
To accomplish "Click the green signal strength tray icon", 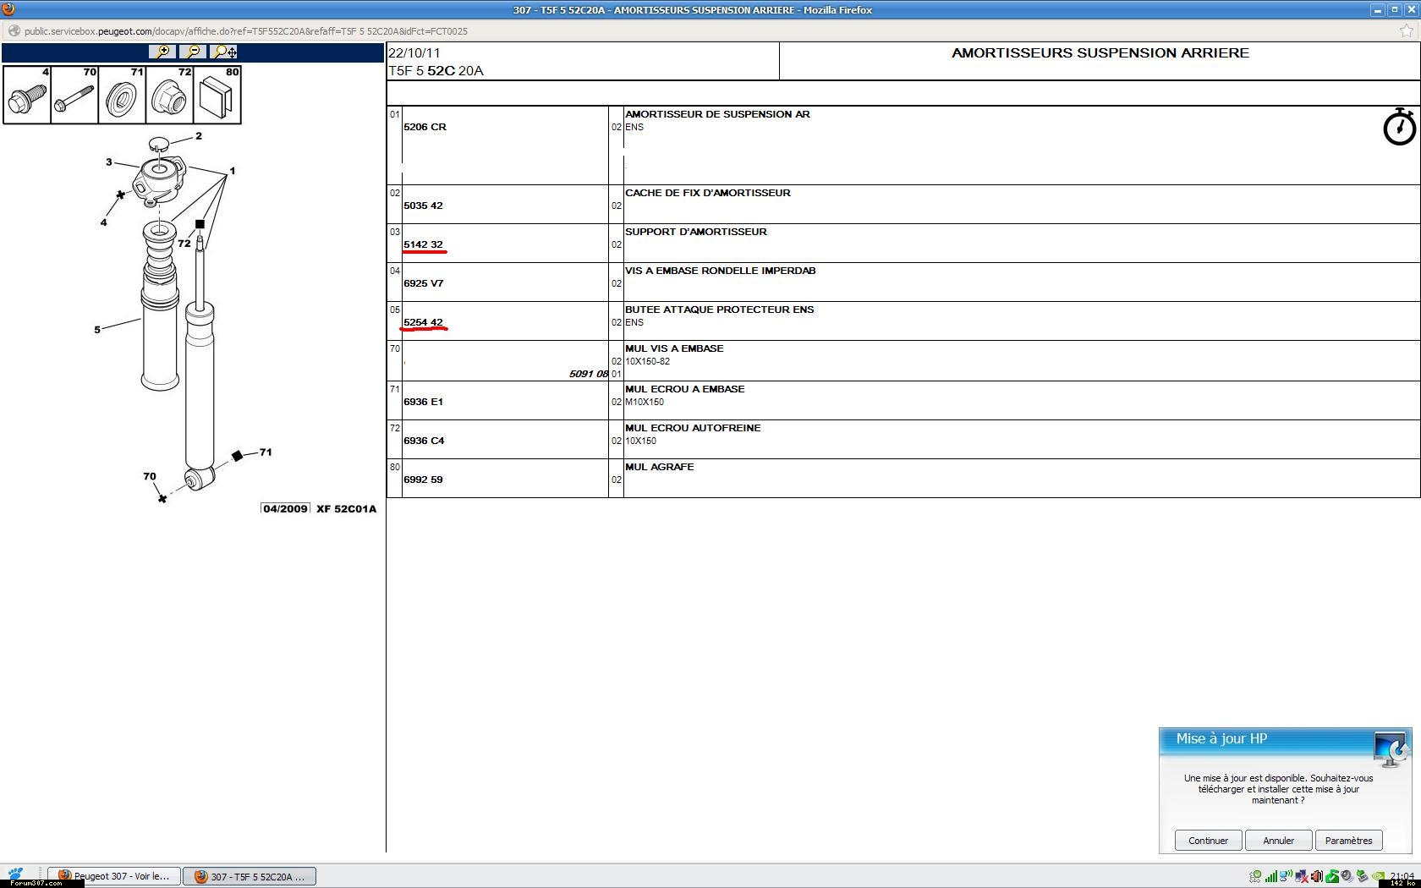I will pos(1271,877).
